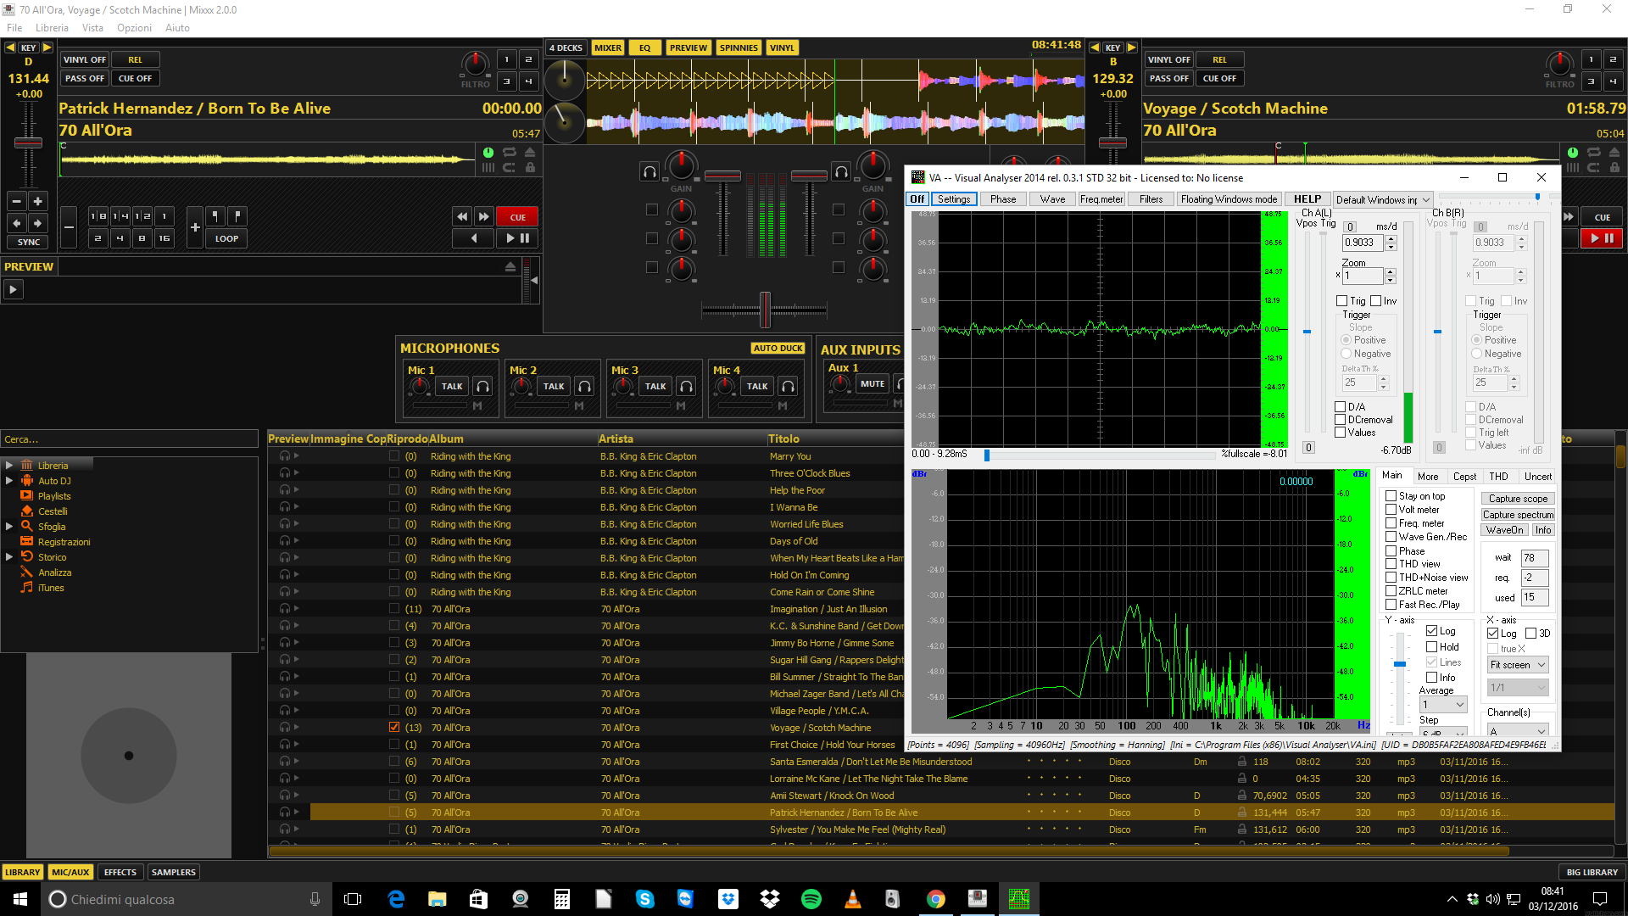
Task: Click left deck fast forward button
Action: click(484, 217)
